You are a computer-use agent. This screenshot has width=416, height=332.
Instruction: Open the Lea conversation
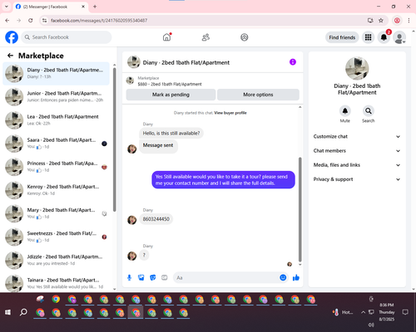[56, 120]
